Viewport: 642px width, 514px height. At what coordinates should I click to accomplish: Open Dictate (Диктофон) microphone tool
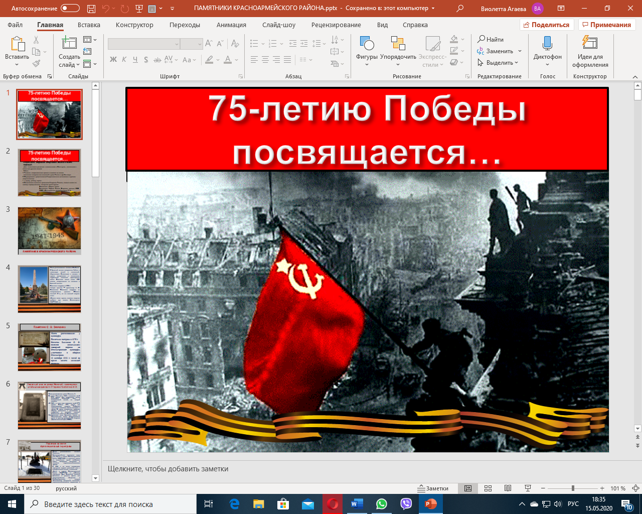[x=547, y=44]
